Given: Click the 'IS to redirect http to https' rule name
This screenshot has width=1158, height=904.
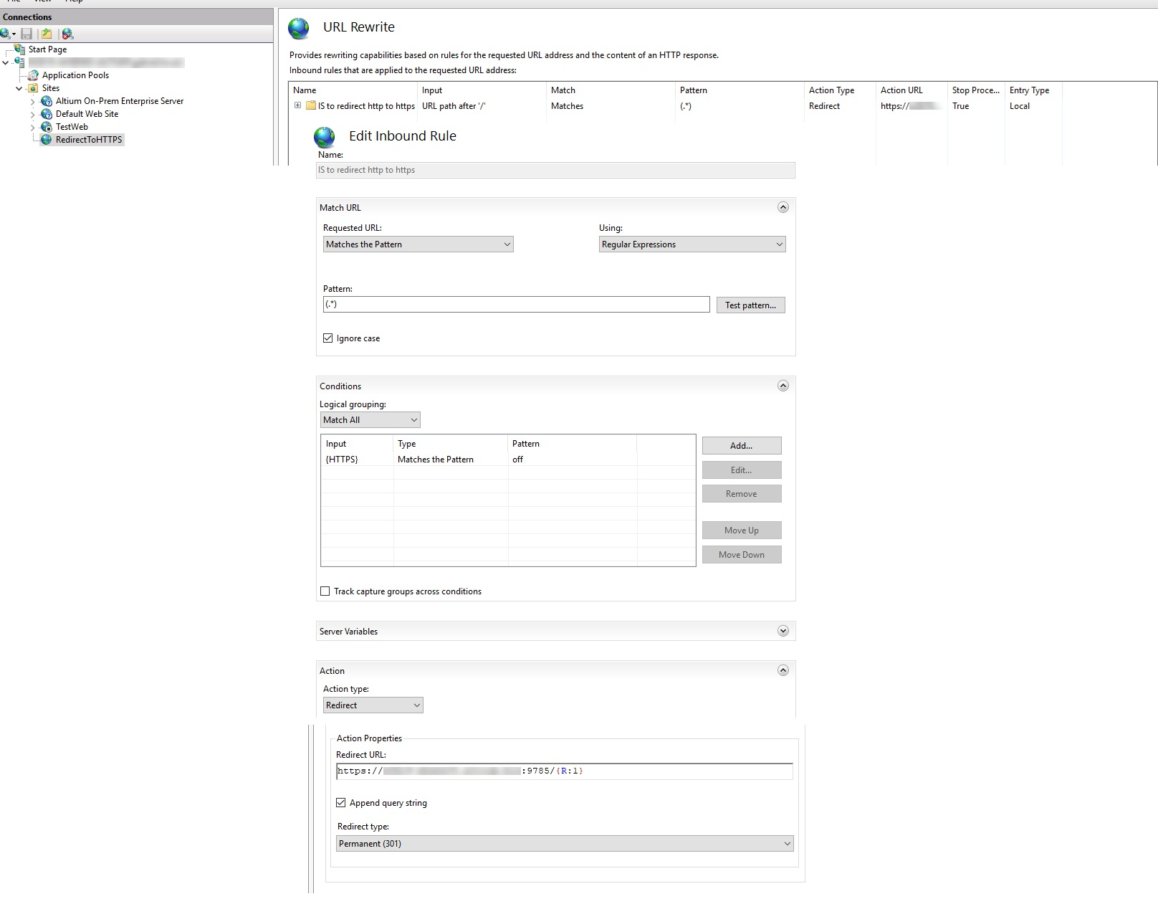Looking at the screenshot, I should [x=366, y=106].
